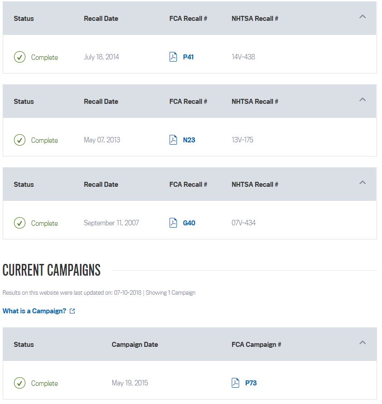The width and height of the screenshot is (382, 404).
Task: Click the external link icon after What is a Campaign
Action: 72,312
